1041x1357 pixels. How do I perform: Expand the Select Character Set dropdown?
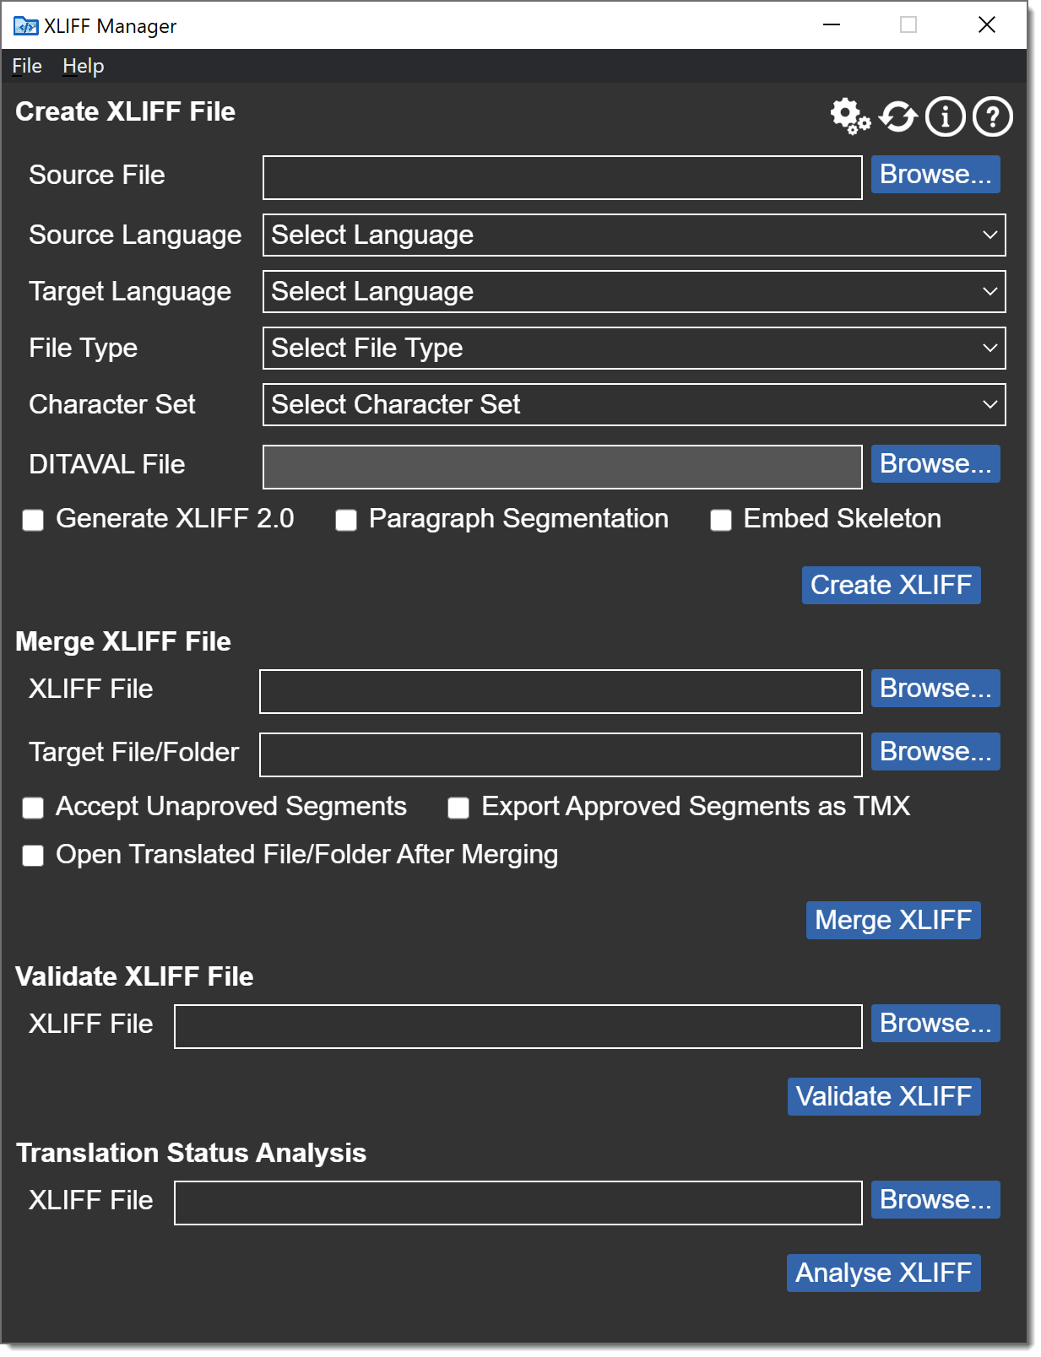[x=634, y=404]
